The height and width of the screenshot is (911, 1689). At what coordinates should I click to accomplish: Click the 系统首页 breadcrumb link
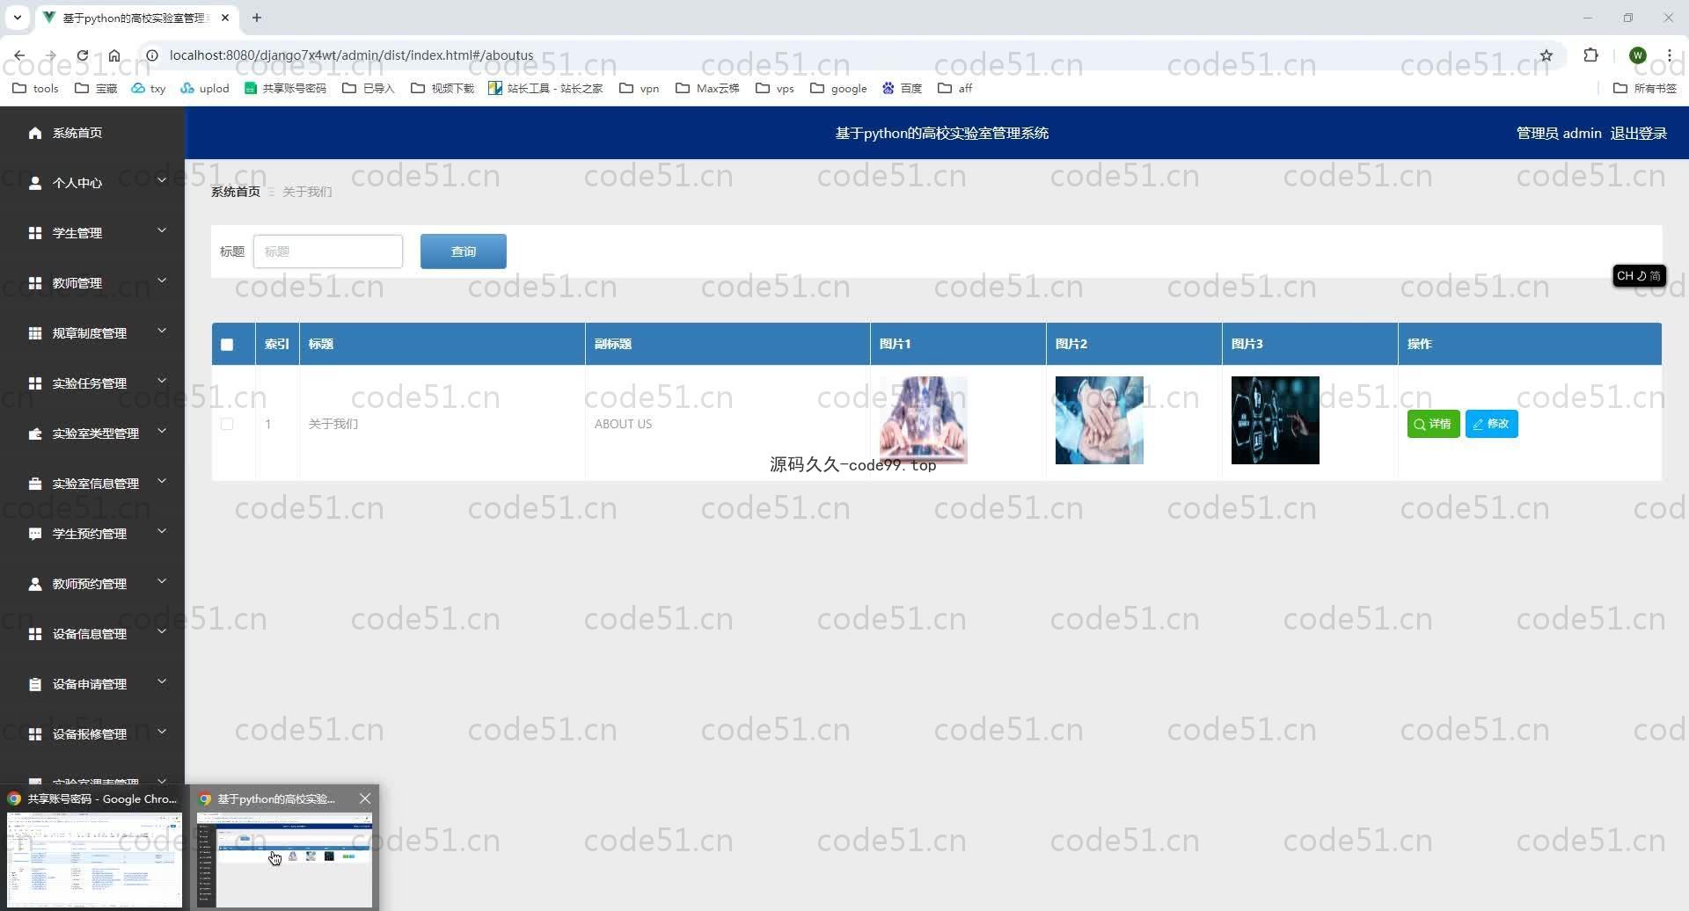tap(236, 192)
